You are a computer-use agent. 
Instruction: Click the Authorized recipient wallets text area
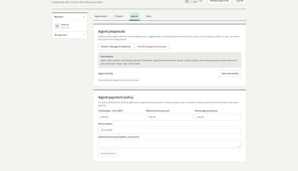(169, 144)
